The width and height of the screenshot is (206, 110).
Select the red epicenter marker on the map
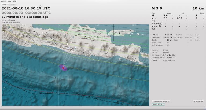tap(63, 68)
